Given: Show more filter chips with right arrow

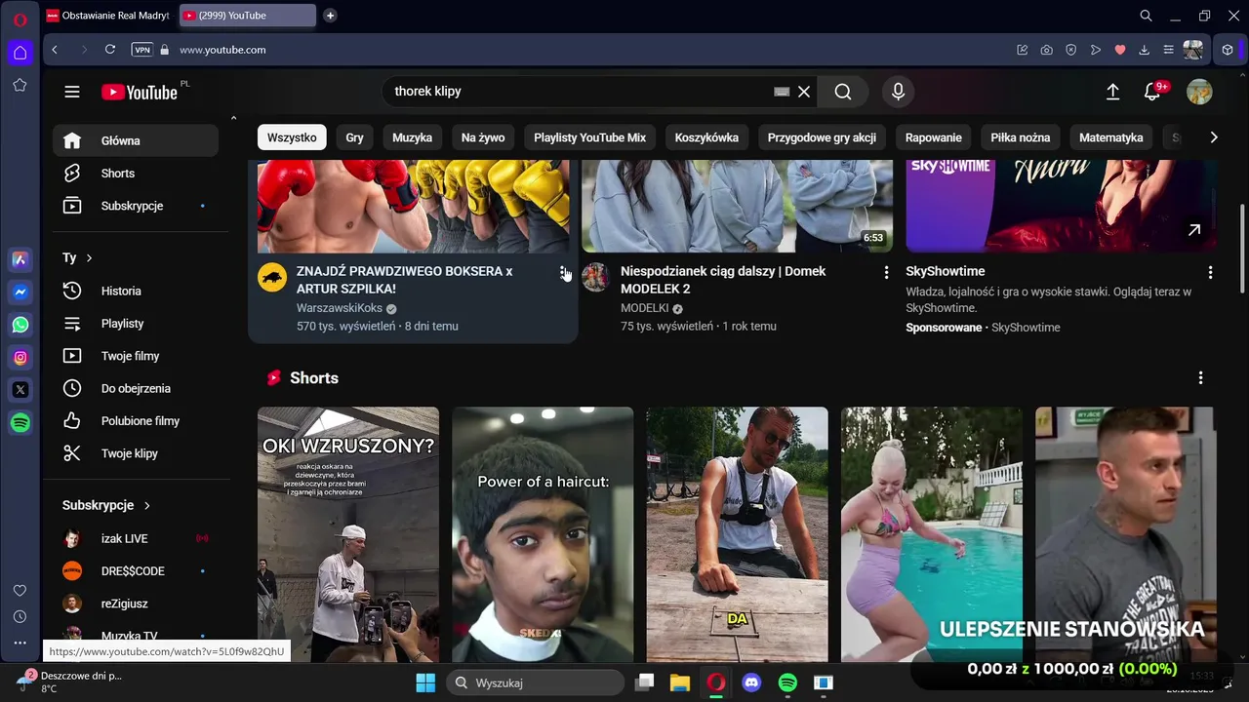Looking at the screenshot, I should tap(1213, 137).
